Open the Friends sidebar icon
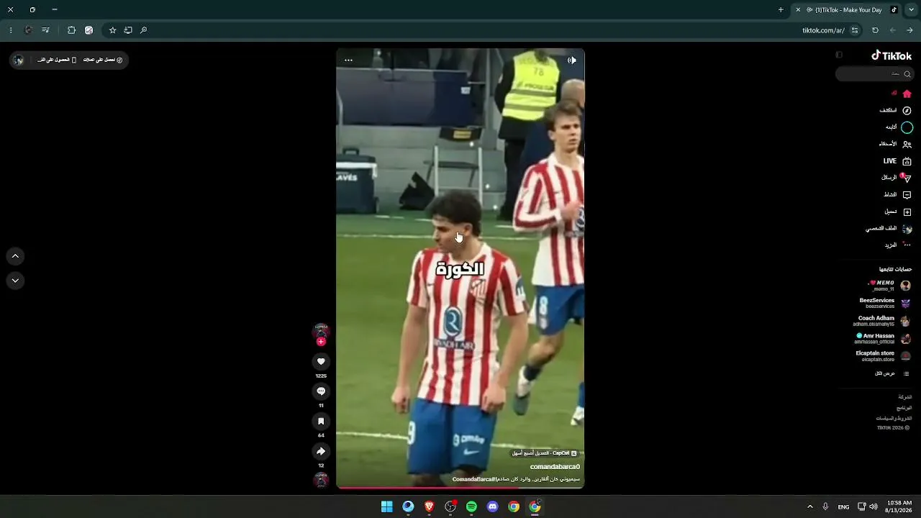This screenshot has height=518, width=921. coord(907,145)
